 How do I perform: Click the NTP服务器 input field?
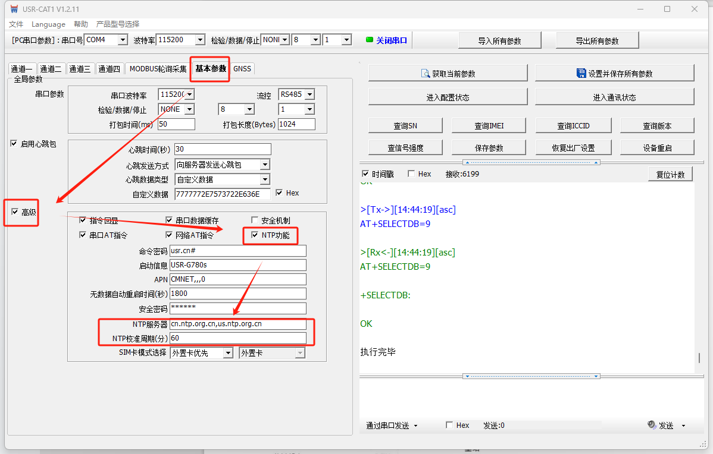pos(237,324)
